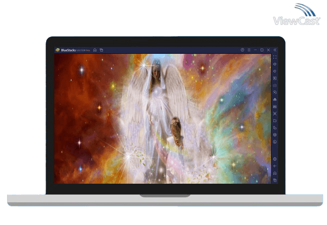
Task: Click the eject-shaped sidebar icon
Action: (x=275, y=99)
